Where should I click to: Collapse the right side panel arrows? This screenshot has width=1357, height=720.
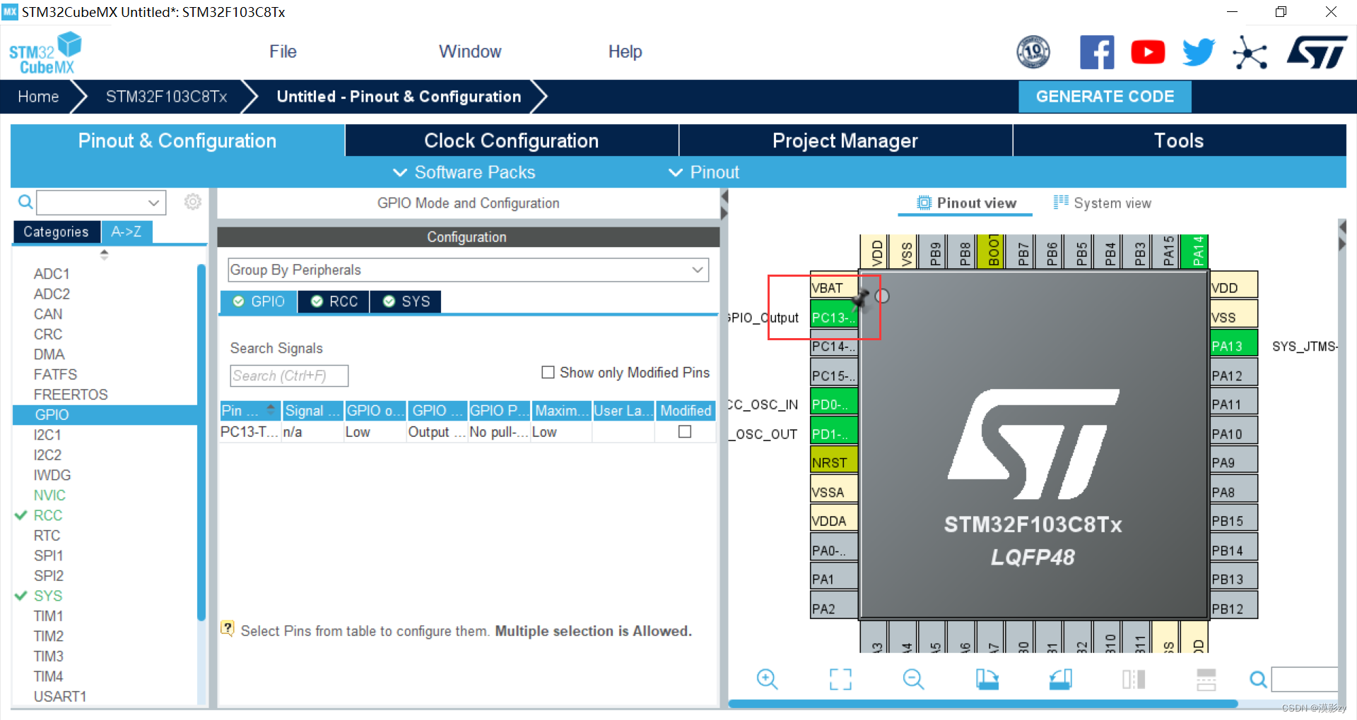pyautogui.click(x=1342, y=236)
